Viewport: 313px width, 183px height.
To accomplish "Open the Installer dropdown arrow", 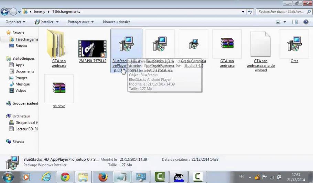I will tap(57, 22).
